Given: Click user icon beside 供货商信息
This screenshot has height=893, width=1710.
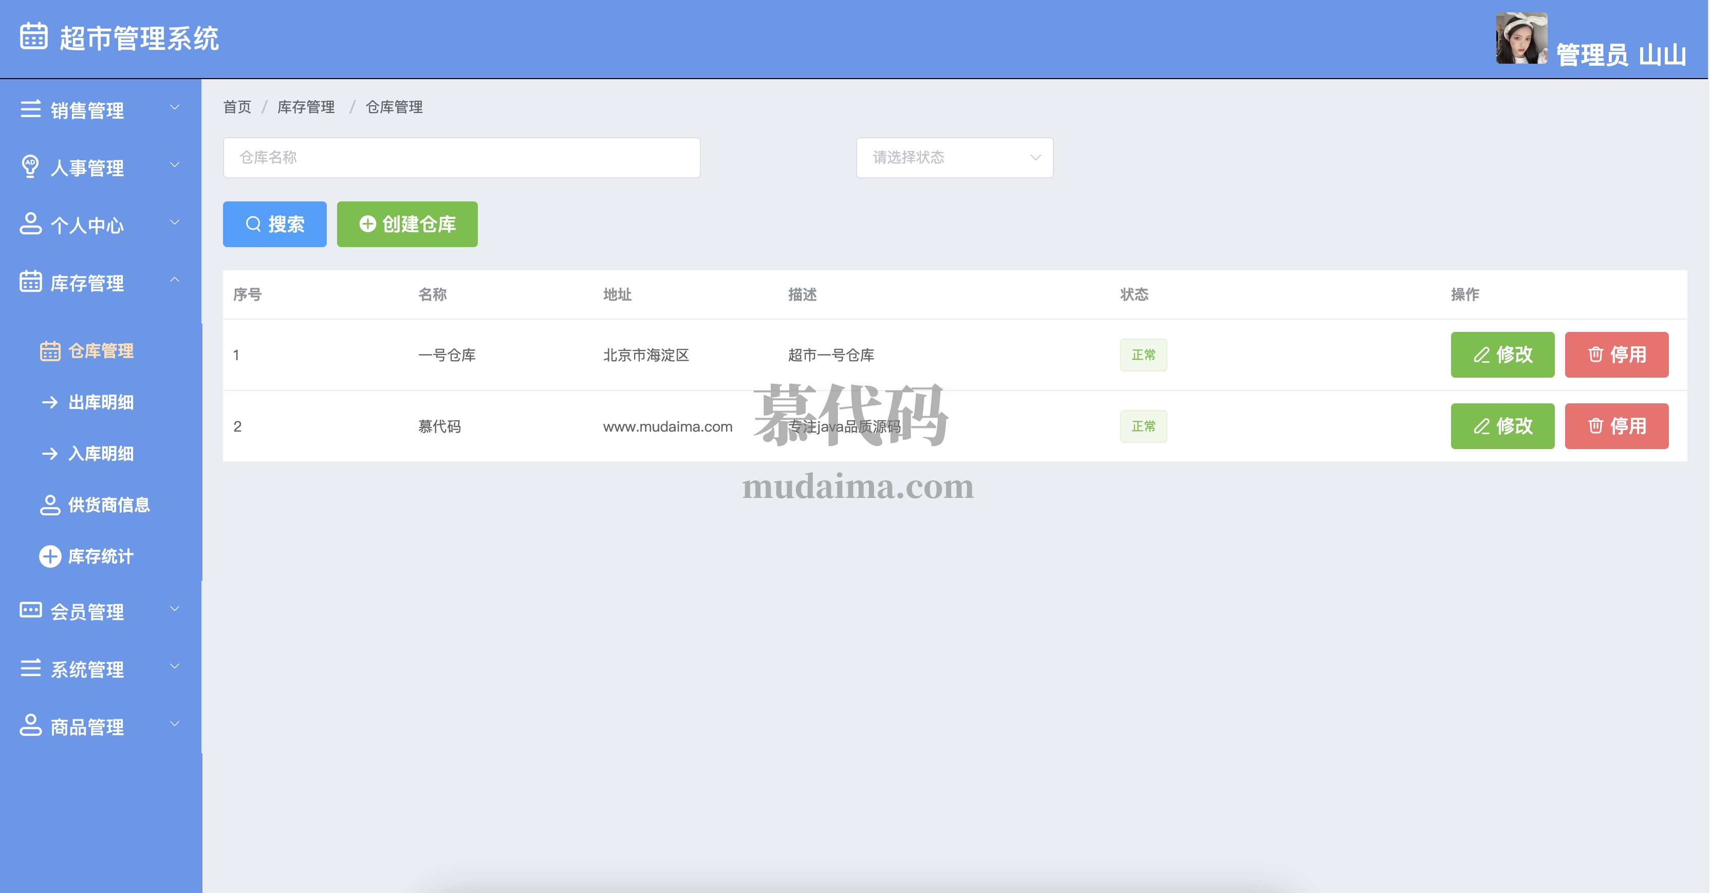Looking at the screenshot, I should (50, 505).
